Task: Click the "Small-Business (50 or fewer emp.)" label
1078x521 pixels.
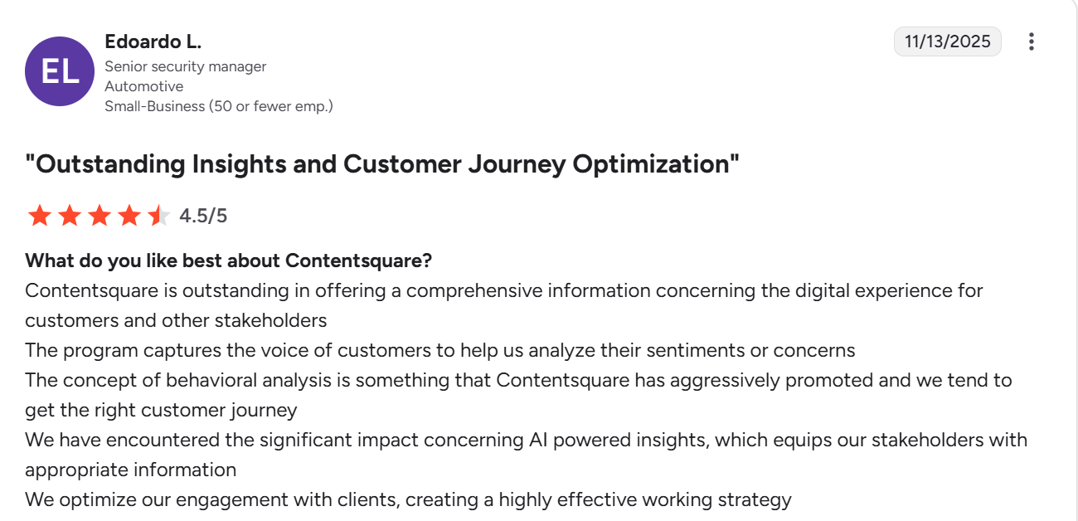Action: (x=219, y=106)
